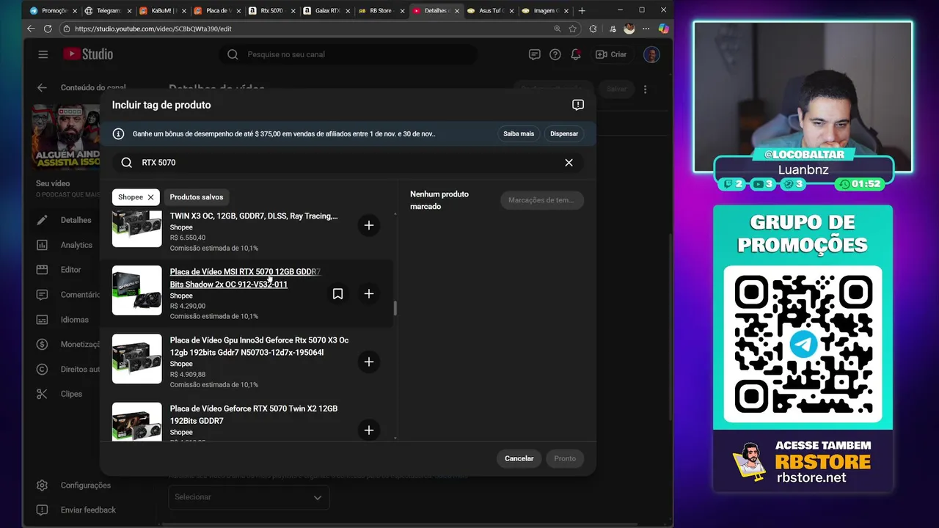Viewport: 939px width, 528px height.
Task: Open the YouTube Studio hamburger menu
Action: (x=43, y=54)
